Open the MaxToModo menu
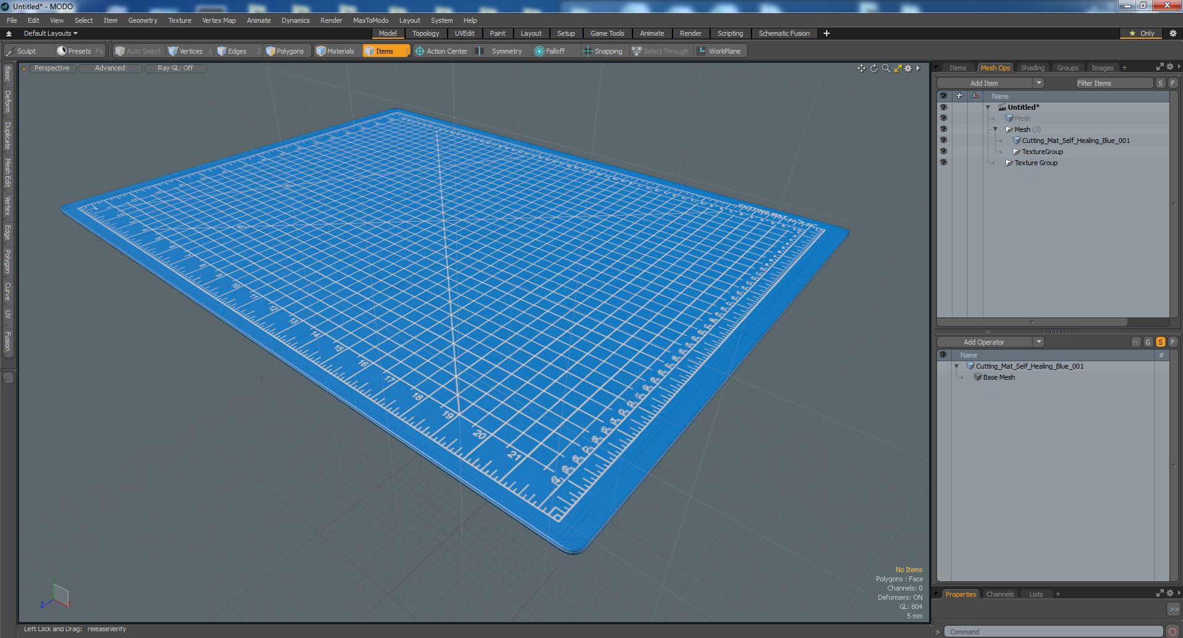The width and height of the screenshot is (1183, 638). pyautogui.click(x=370, y=20)
